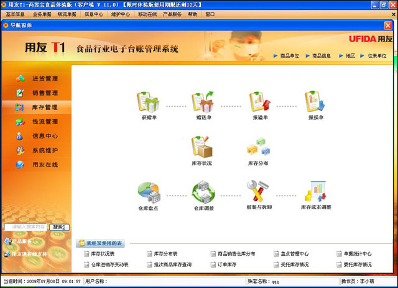
Task: Open the 批次商品库存查询 report
Action: point(169,264)
